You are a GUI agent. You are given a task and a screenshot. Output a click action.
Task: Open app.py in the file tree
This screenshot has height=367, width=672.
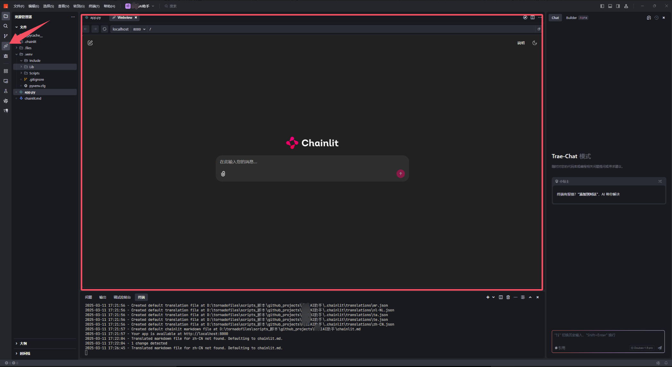point(30,92)
